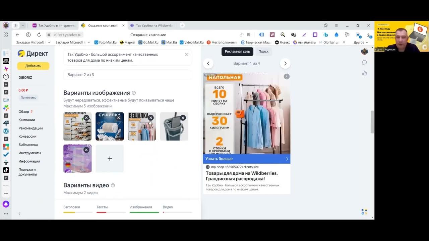Remove the purple shelf image variant
The image size is (429, 241).
tap(86, 150)
